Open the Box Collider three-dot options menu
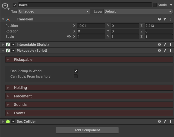Image resolution: width=174 pixels, height=137 pixels. 170,122
